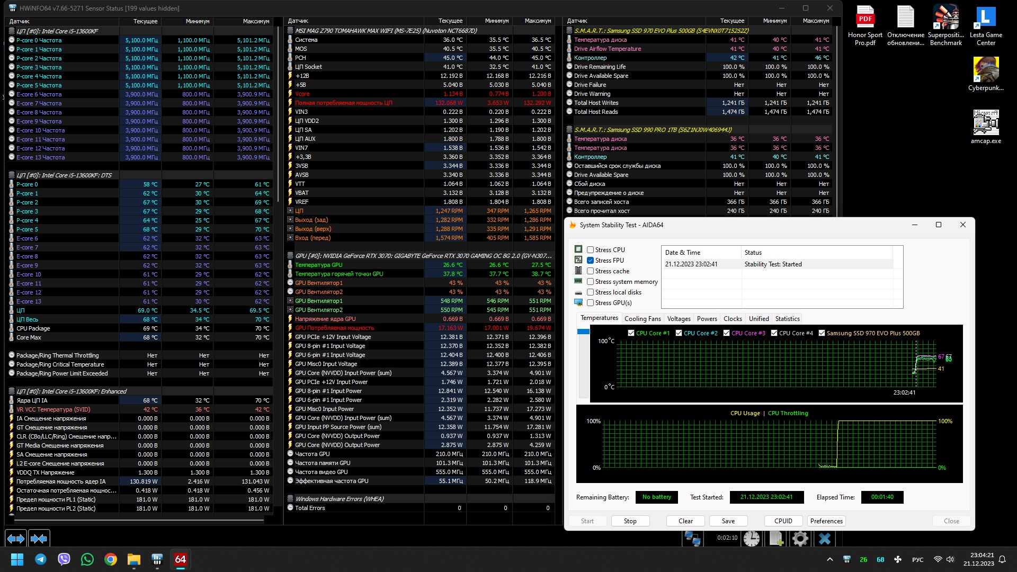
Task: Open AIDA64 from the taskbar
Action: tap(180, 559)
